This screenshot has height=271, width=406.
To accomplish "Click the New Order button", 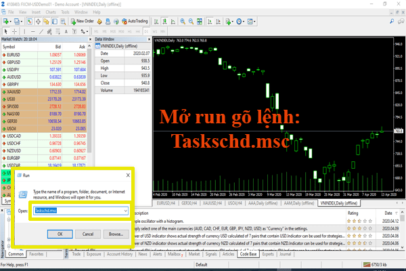I will [83, 21].
